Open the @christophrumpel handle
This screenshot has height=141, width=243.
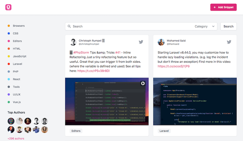89,44
